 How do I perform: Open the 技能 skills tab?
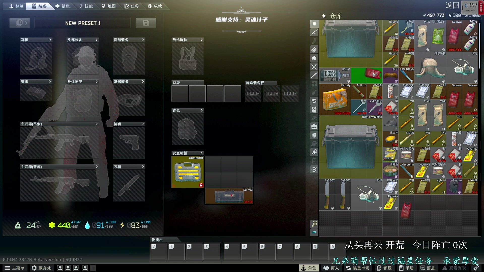[86, 6]
